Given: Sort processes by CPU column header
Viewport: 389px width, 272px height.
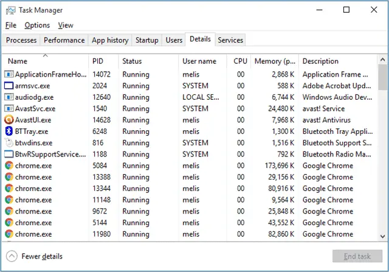Looking at the screenshot, I should pos(239,61).
